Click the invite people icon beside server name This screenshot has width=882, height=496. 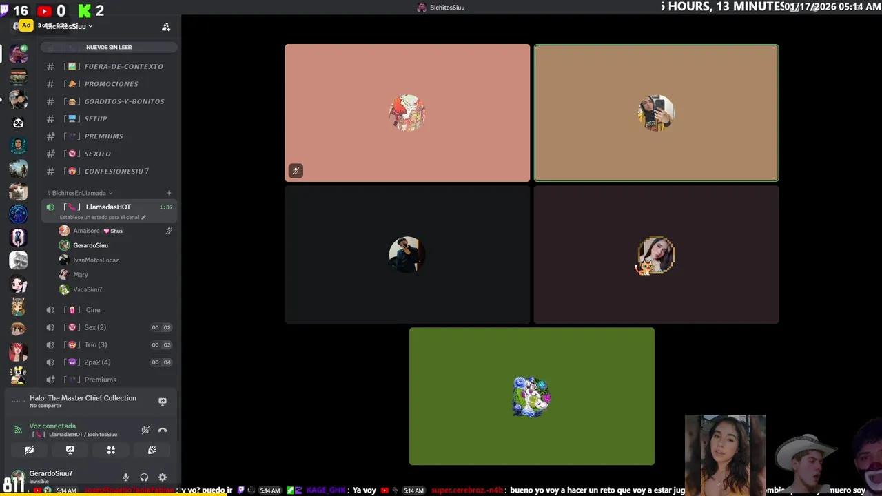tap(166, 26)
